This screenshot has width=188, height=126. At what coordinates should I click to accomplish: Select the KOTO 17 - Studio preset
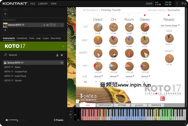pyautogui.click(x=13, y=81)
